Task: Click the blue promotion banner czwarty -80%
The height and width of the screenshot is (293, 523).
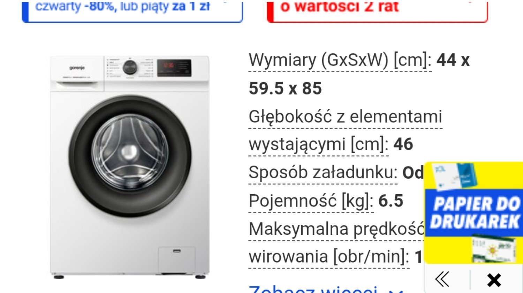Action: click(132, 10)
